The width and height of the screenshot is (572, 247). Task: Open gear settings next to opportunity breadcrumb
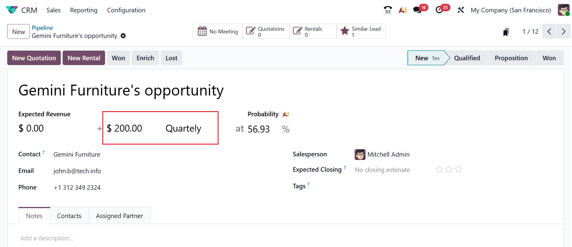(x=123, y=36)
